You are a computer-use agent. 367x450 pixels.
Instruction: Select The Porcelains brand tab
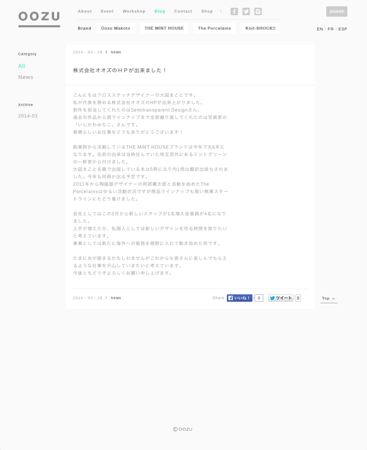(x=214, y=28)
